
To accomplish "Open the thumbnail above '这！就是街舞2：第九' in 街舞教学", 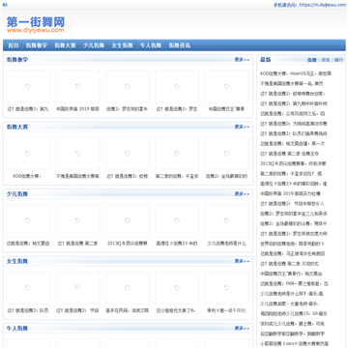I will coord(28,86).
